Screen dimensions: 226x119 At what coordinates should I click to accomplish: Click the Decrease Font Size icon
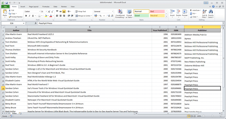click(52, 11)
